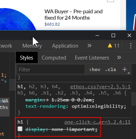The image size is (136, 139).
Task: Show more DevTools panels via chevrons
Action: 89,46
